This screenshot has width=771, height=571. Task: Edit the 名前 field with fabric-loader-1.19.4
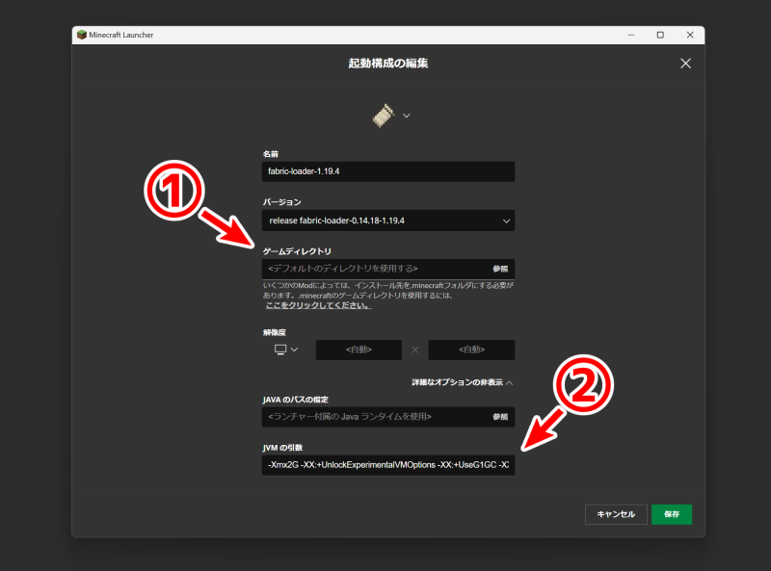click(x=388, y=171)
